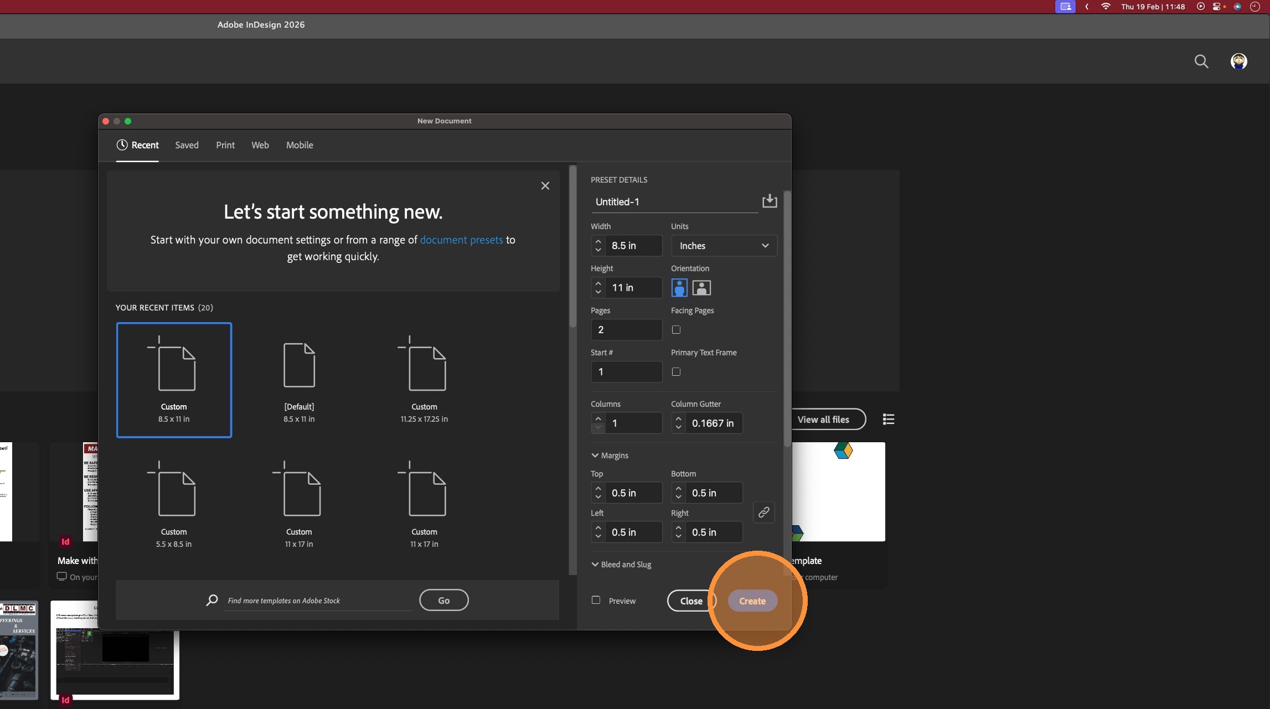Click the Wi-Fi icon in the menu bar

(x=1106, y=7)
